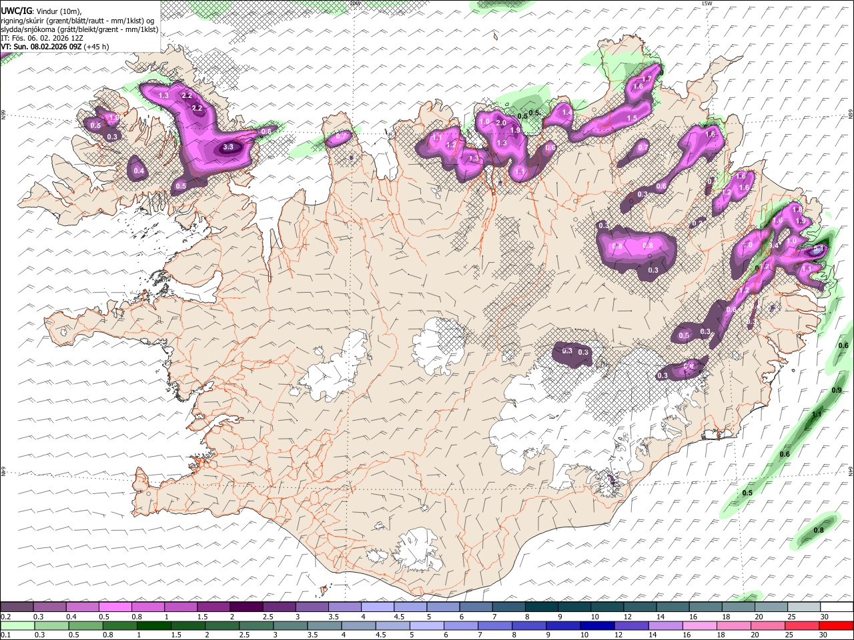Click the pink swatch between 18 and 20, bottom row

click(x=735, y=625)
